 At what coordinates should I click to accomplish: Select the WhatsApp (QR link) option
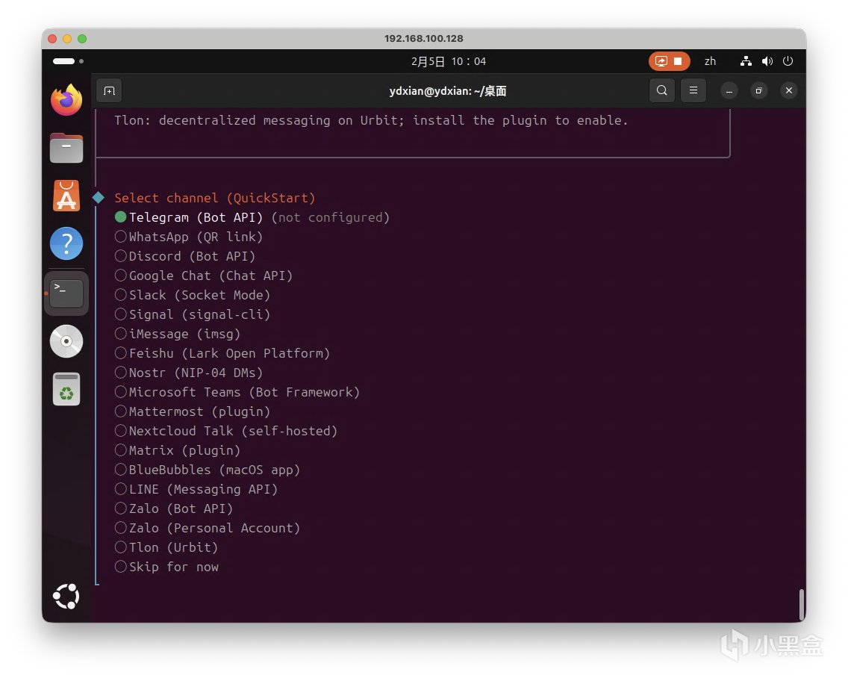(x=196, y=237)
